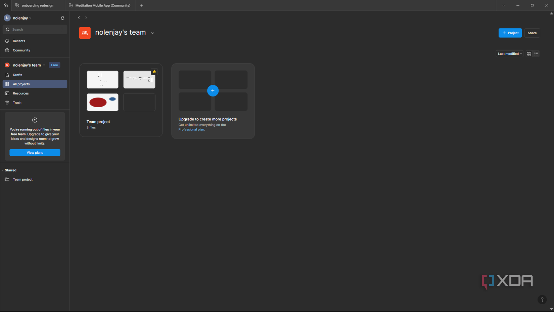The height and width of the screenshot is (312, 554).
Task: Open notifications via the bell icon
Action: [62, 18]
